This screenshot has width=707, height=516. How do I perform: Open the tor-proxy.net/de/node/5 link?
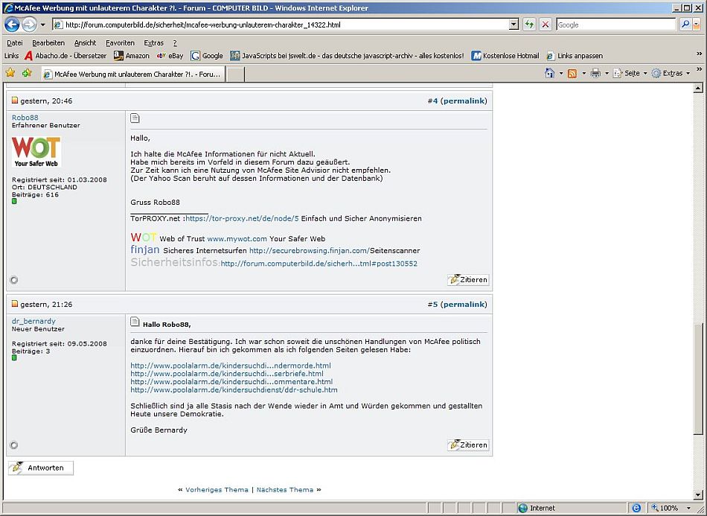click(242, 218)
